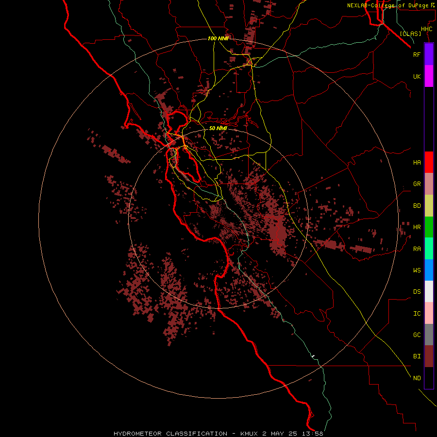
Task: Click the IC light pink legend swatch
Action: pyautogui.click(x=429, y=313)
